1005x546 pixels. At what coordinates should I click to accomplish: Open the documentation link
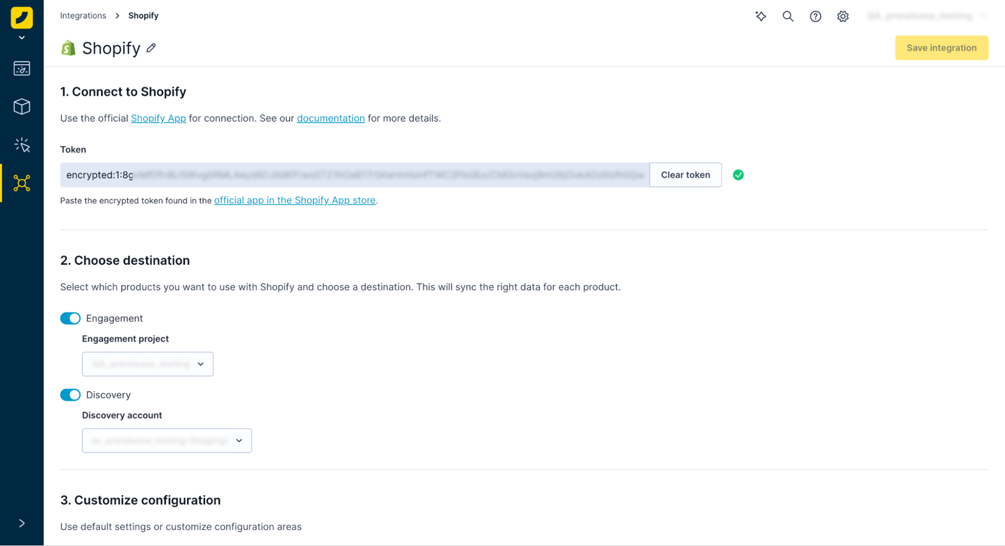[x=331, y=118]
